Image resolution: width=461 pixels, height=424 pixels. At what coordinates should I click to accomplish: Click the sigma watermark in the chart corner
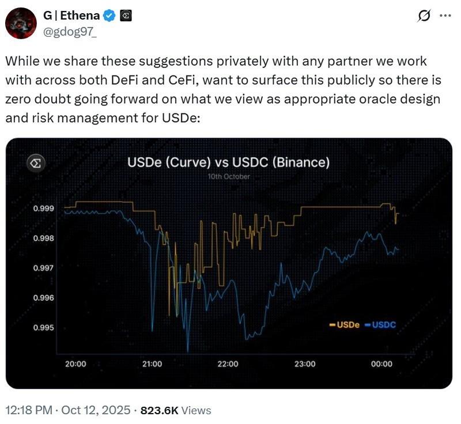[36, 163]
